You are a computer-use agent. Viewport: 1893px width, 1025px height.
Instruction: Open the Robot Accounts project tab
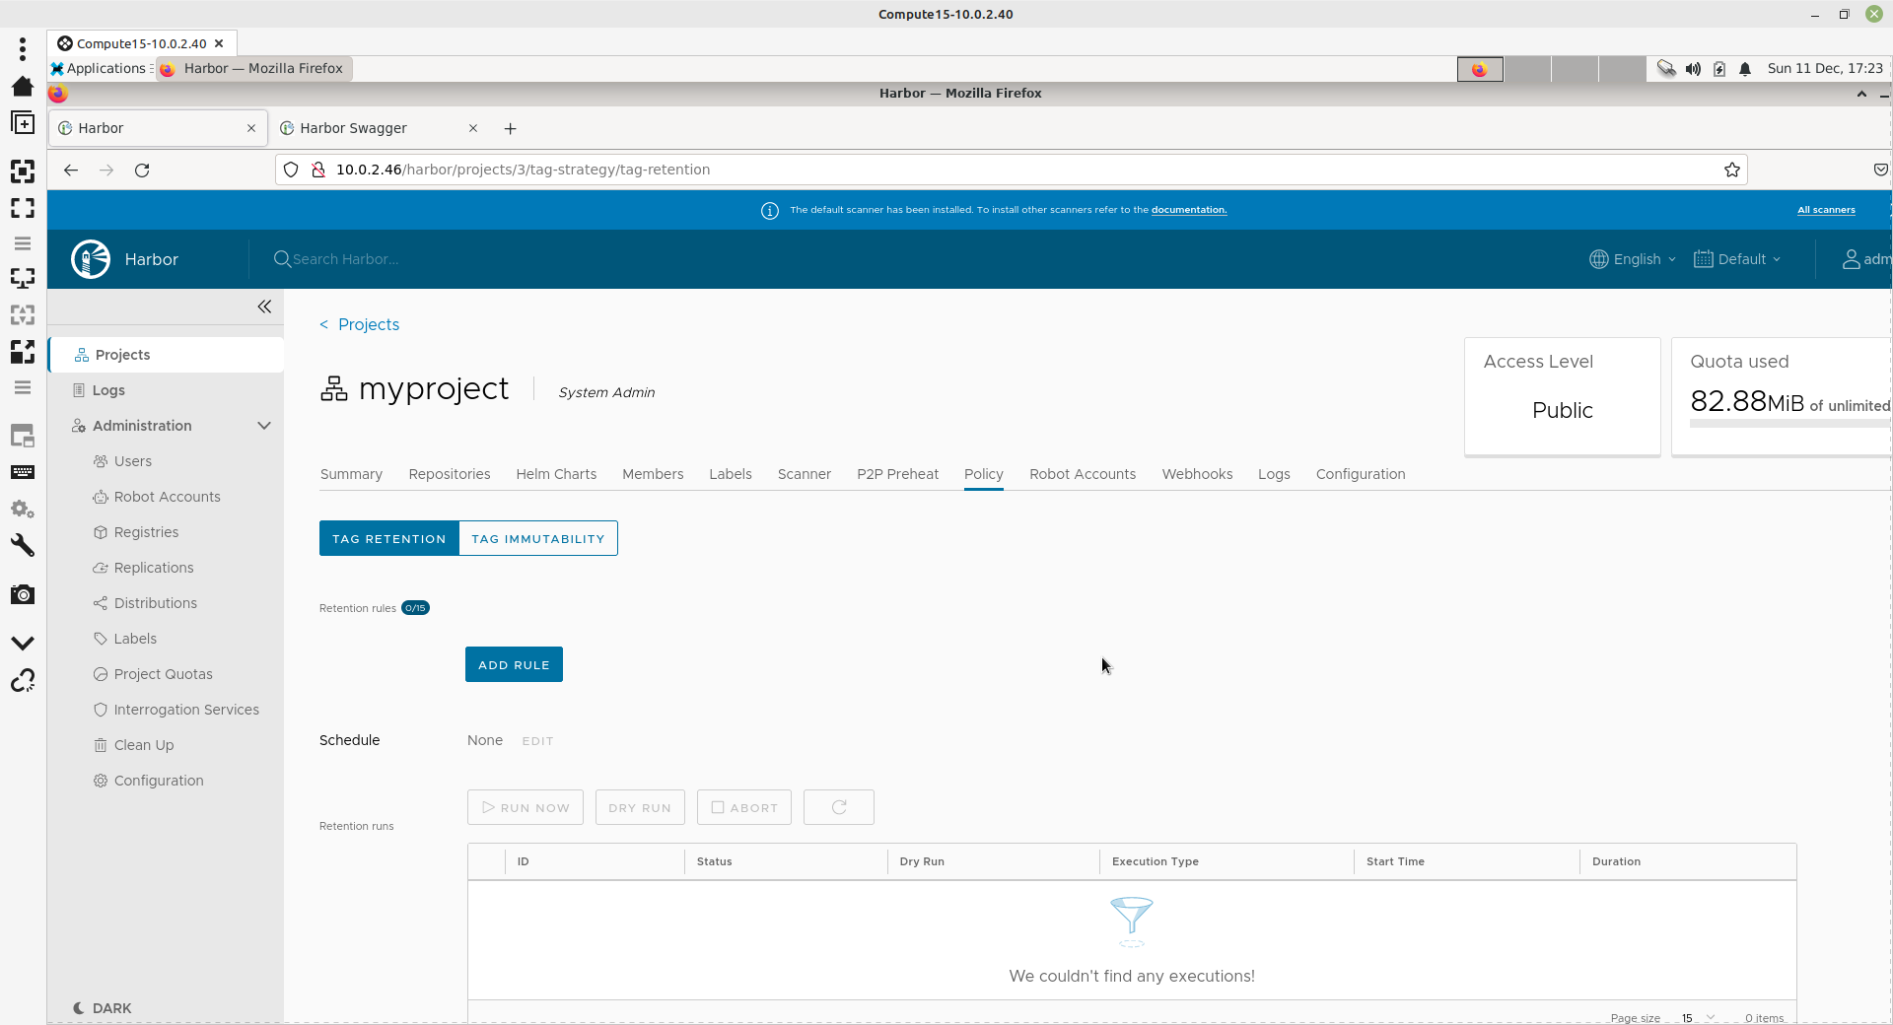click(x=1082, y=474)
